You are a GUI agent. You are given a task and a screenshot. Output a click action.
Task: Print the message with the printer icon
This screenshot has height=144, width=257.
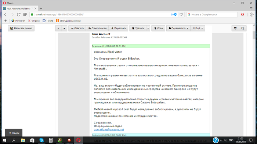(235, 28)
